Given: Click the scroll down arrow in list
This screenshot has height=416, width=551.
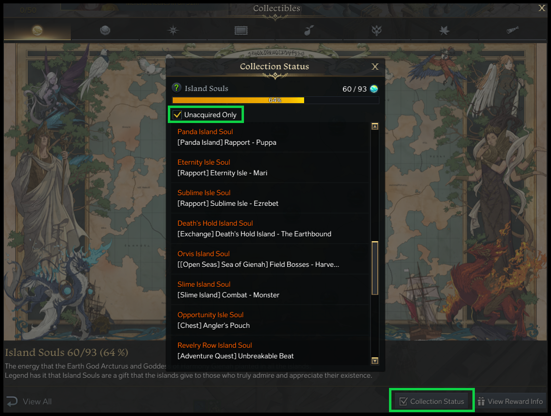Looking at the screenshot, I should (x=375, y=361).
